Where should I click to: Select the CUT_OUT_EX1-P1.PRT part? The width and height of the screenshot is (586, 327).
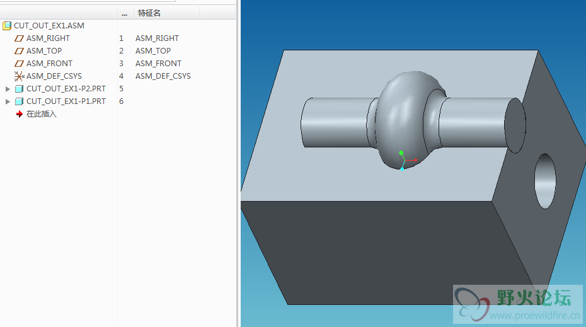pos(66,101)
